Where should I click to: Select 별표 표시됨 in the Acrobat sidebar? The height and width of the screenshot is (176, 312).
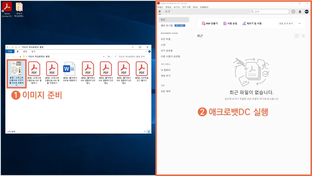167,25
